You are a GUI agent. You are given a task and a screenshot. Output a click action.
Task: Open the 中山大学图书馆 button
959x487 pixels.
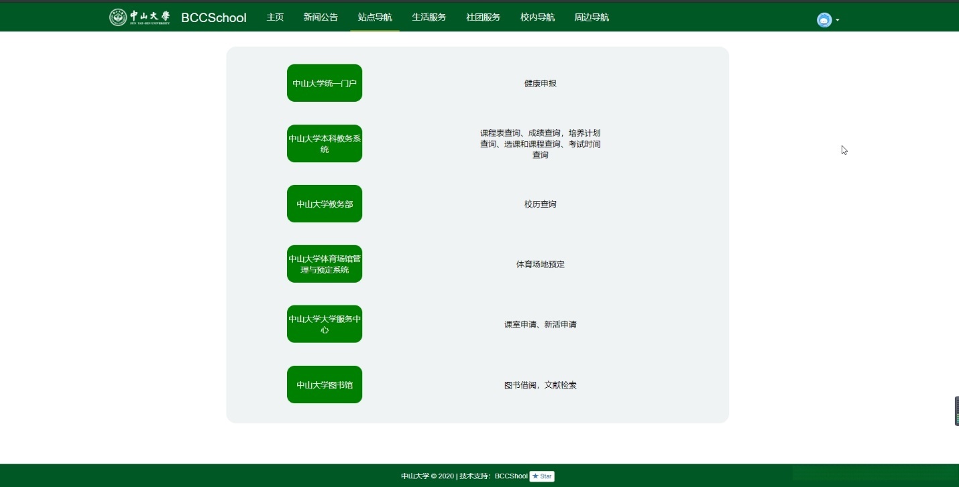[x=325, y=385]
